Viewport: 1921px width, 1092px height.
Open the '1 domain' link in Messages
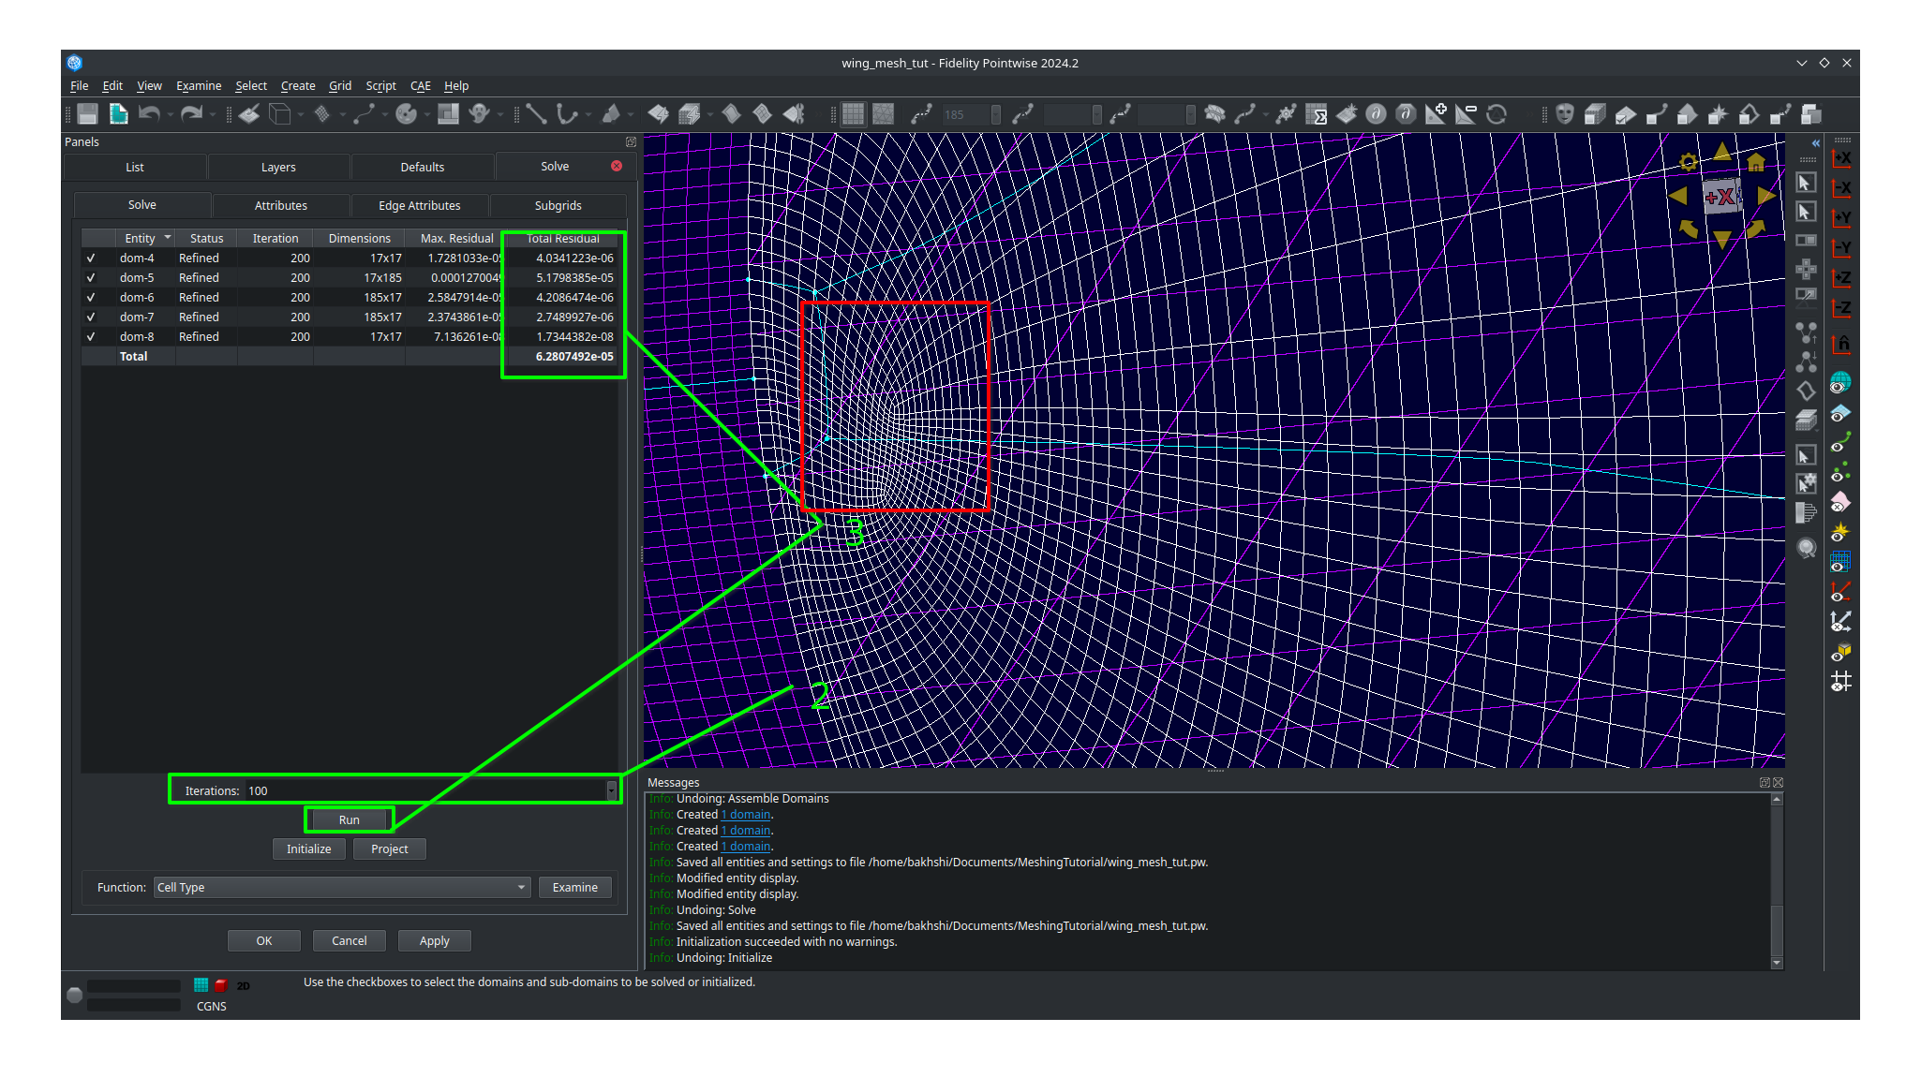tap(745, 814)
